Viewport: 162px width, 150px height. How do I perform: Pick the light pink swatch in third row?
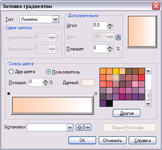click(x=135, y=84)
